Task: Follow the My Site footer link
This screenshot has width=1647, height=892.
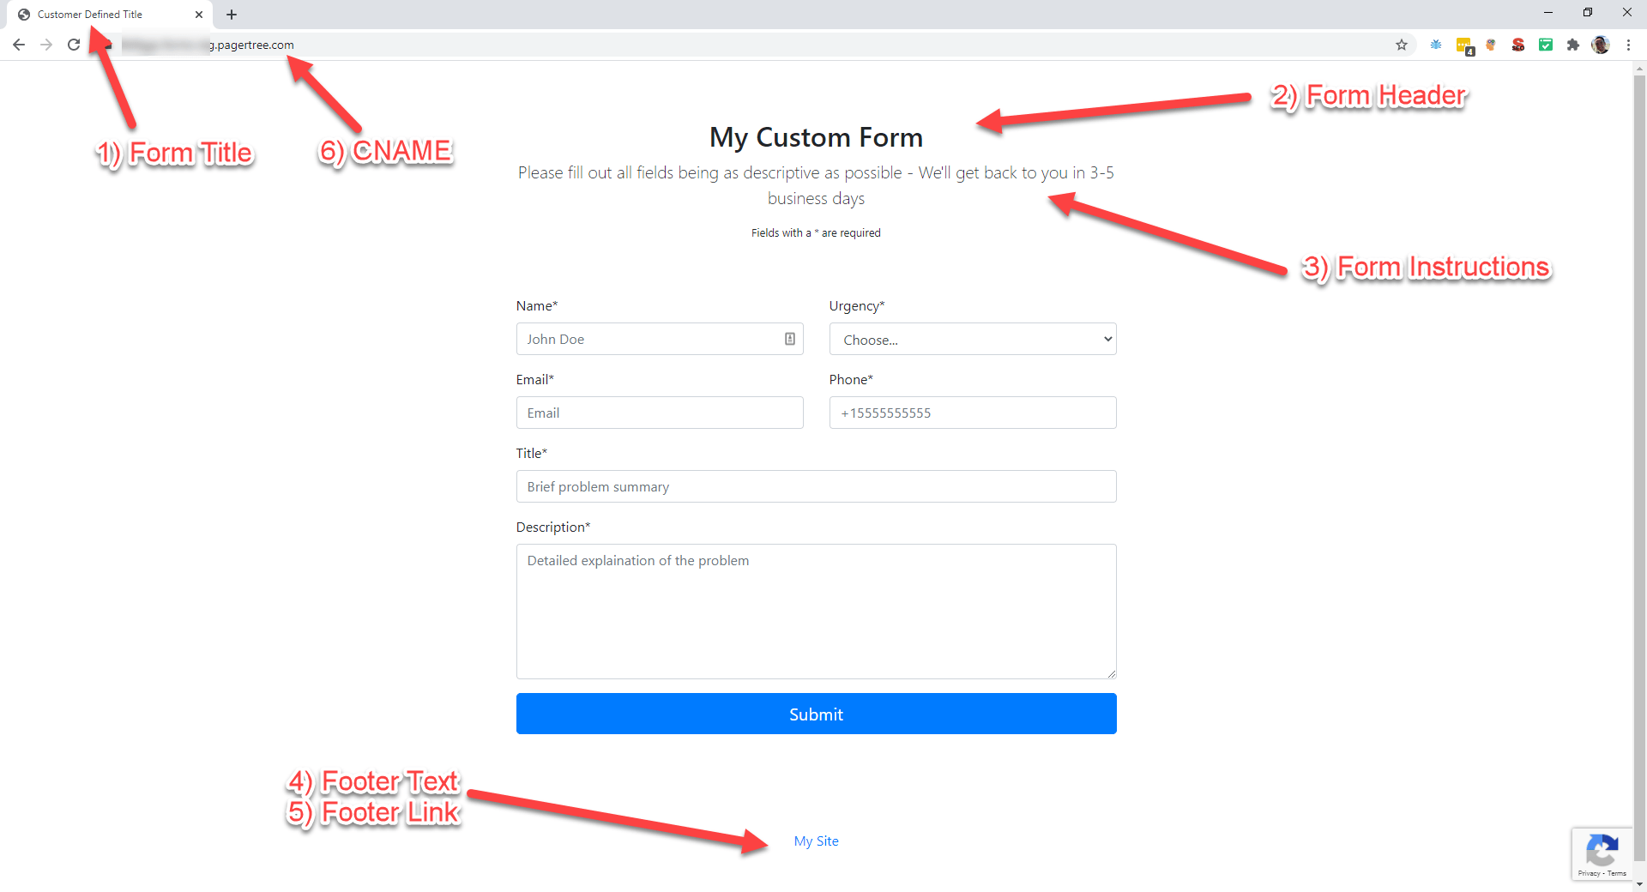Action: click(x=816, y=841)
